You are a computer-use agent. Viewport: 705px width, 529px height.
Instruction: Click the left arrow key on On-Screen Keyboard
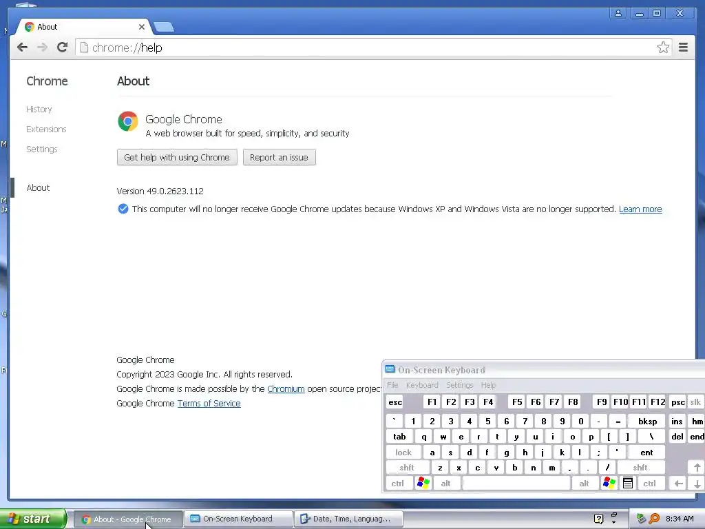coord(678,484)
